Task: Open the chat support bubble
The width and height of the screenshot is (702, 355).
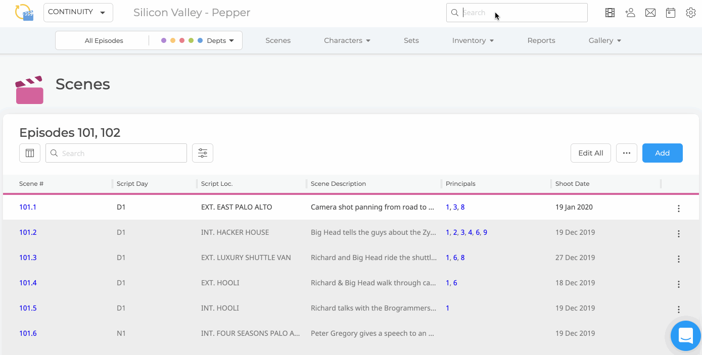Action: tap(686, 335)
